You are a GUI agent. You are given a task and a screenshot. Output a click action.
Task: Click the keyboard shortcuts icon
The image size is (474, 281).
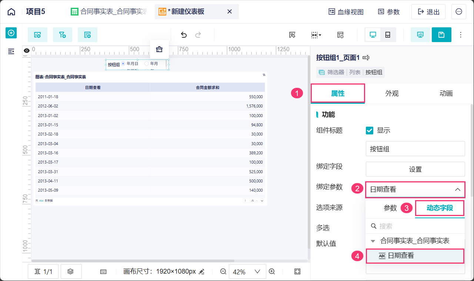click(103, 272)
